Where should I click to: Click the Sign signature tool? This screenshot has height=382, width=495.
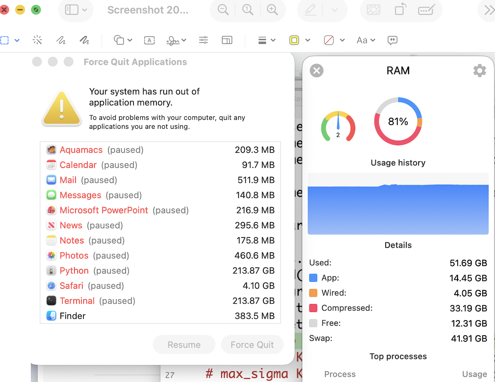click(173, 41)
